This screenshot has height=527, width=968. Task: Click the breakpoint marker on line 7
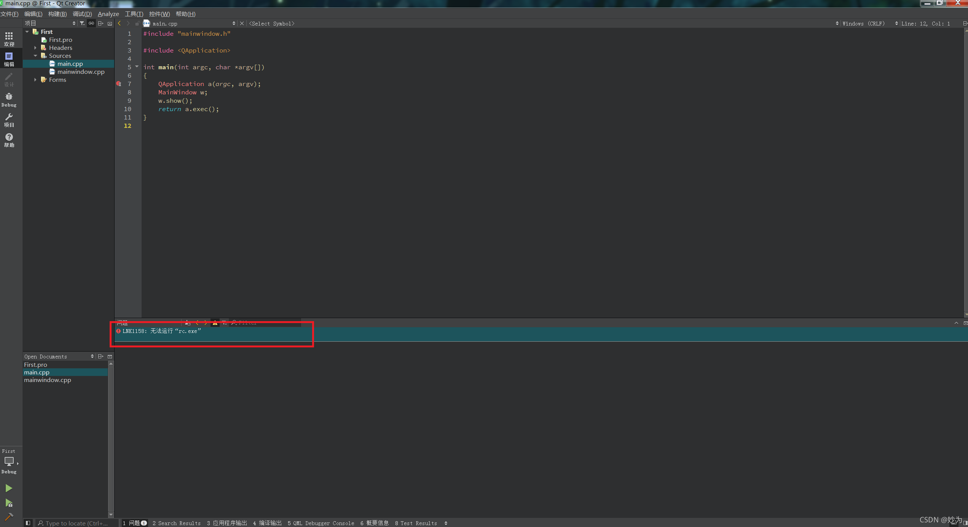[x=118, y=84]
